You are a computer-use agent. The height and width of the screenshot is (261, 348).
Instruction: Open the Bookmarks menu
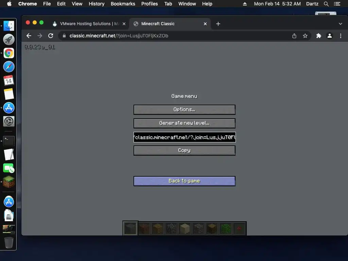(123, 4)
